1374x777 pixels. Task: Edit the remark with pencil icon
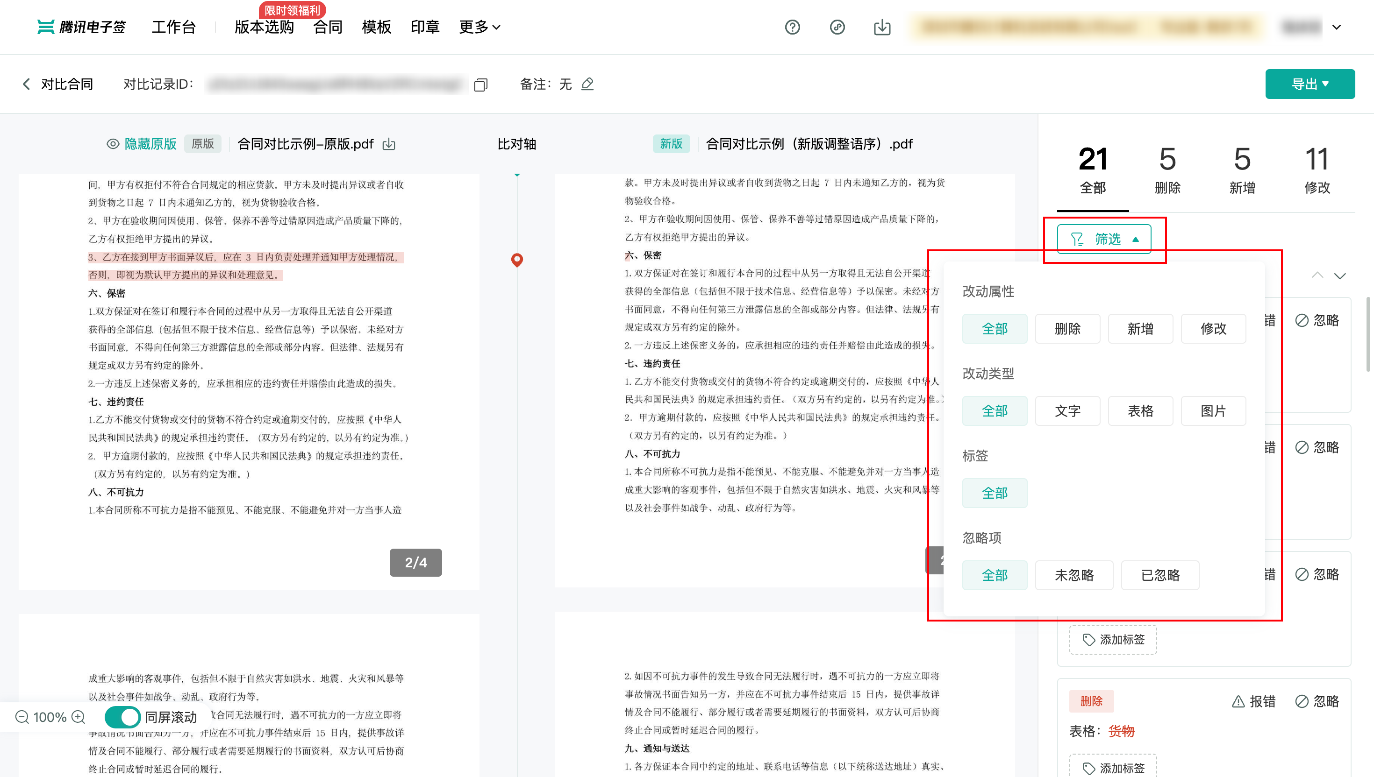[587, 84]
